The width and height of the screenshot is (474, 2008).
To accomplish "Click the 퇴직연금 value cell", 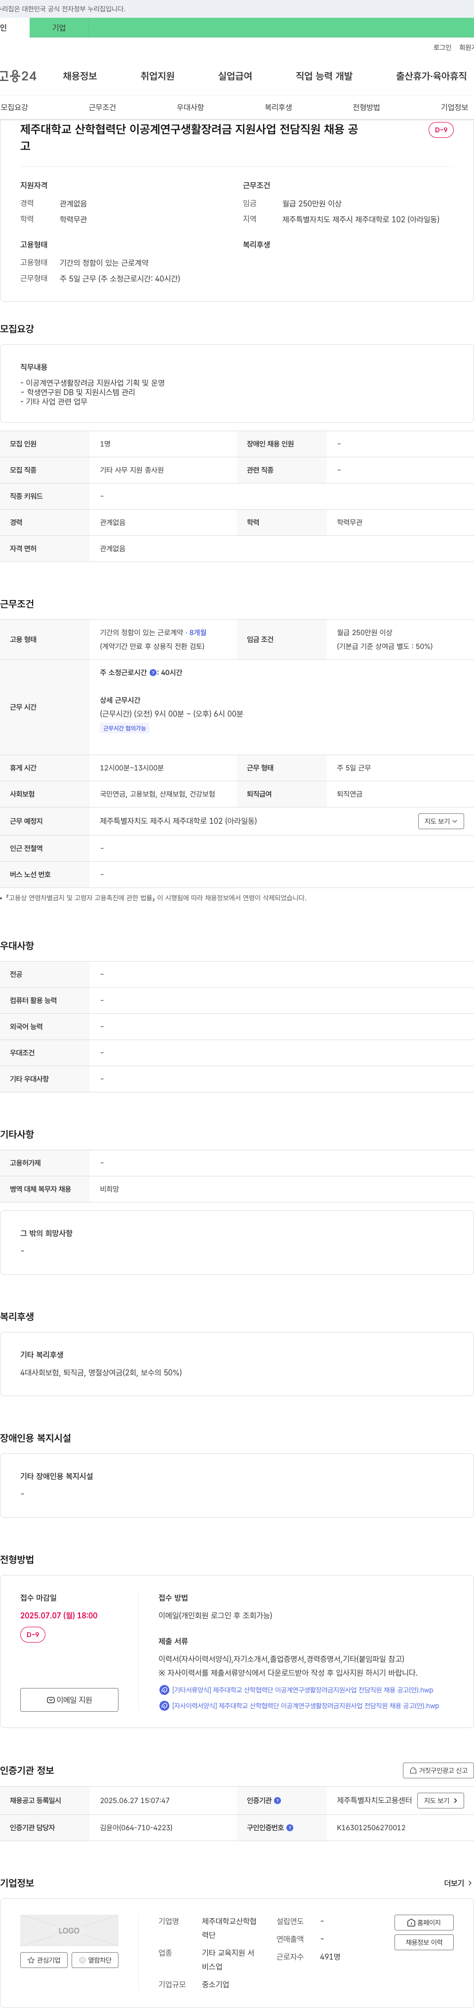I will tap(349, 794).
